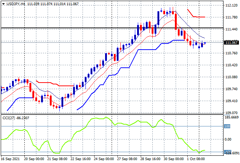Click the CCI 100 level tag
Image resolution: width=240 pixels, height=163 pixels.
[x=227, y=126]
